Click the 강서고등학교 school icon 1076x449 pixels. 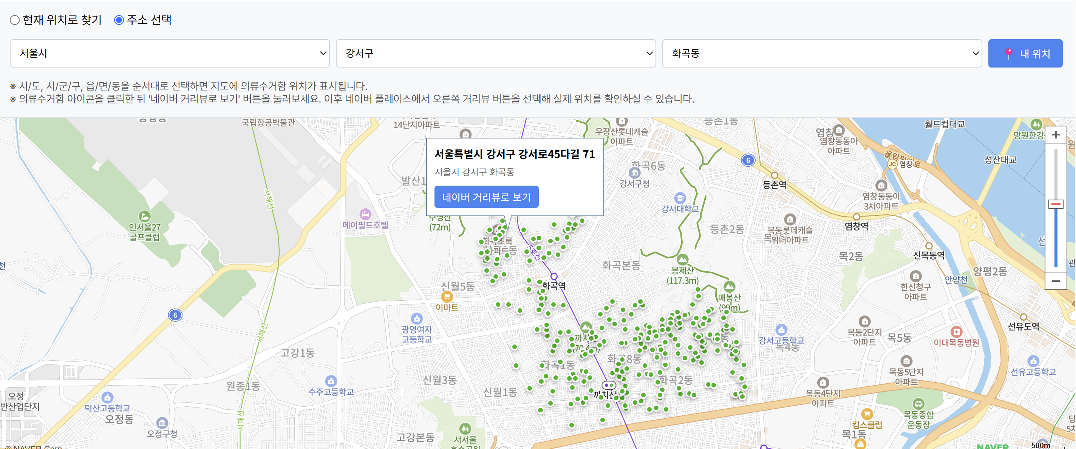coord(781,329)
